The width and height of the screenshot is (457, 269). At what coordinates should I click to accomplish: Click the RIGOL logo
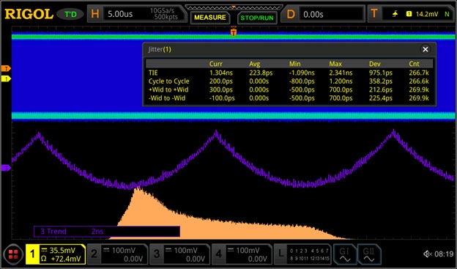[29, 14]
